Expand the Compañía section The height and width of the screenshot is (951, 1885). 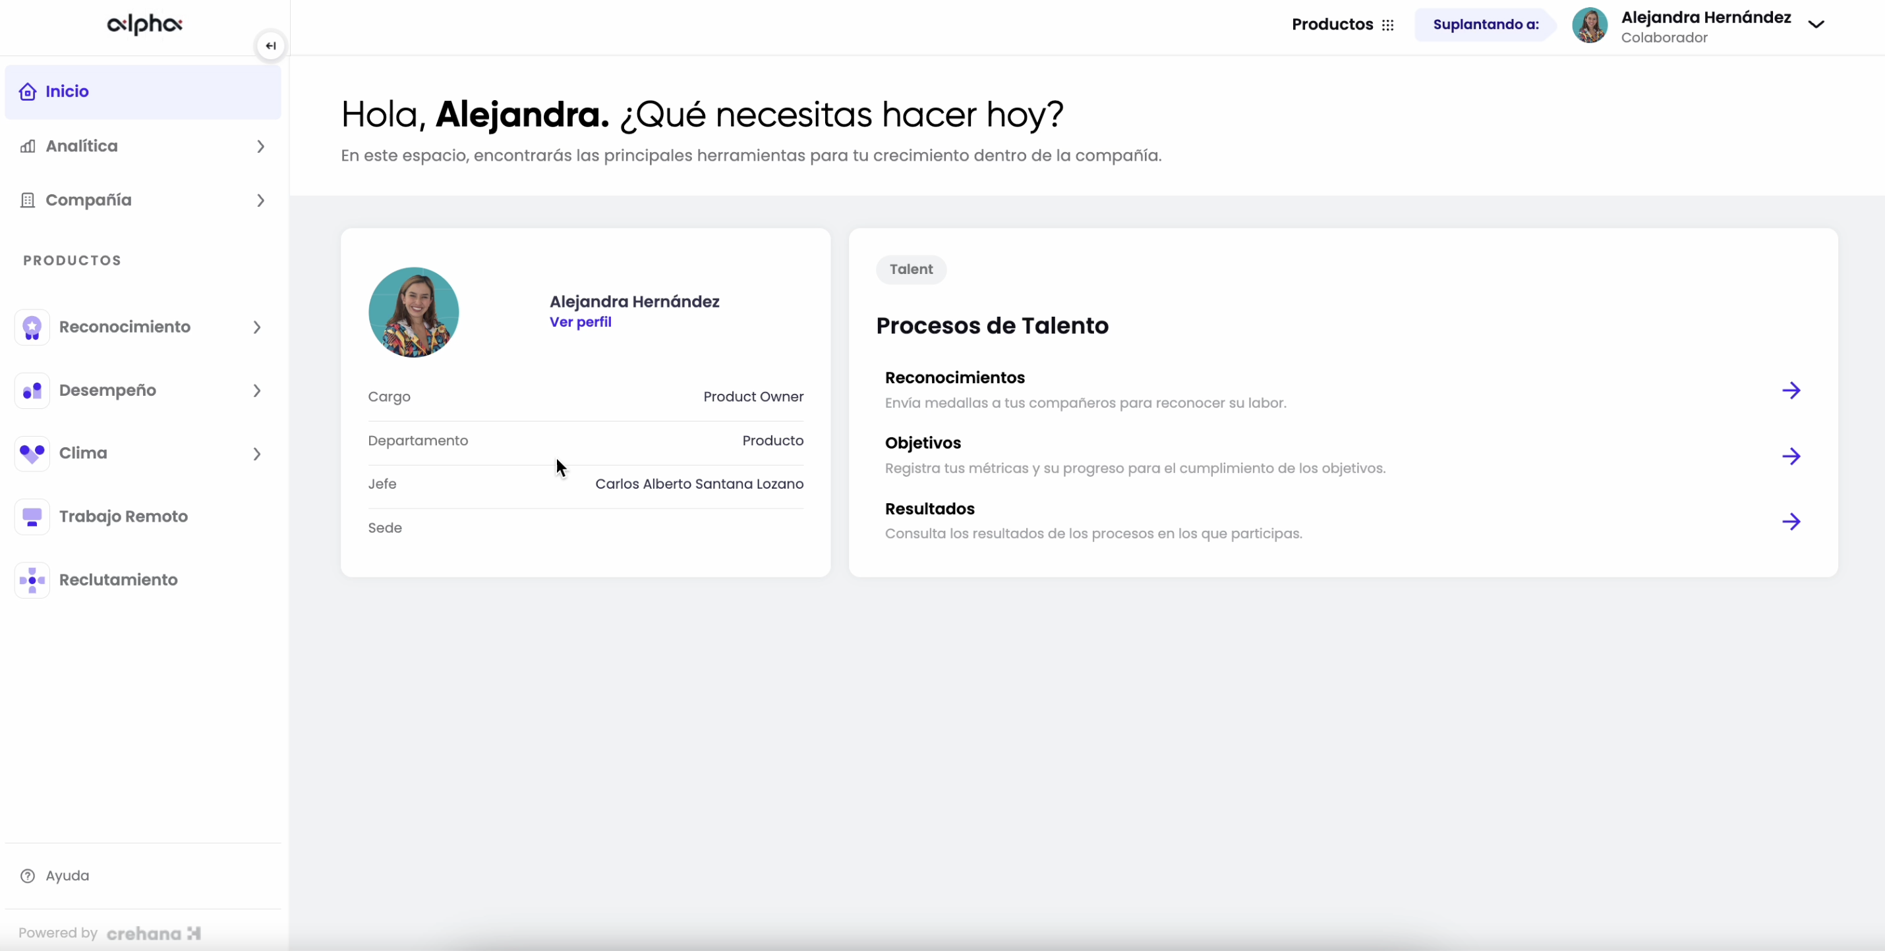click(x=261, y=200)
